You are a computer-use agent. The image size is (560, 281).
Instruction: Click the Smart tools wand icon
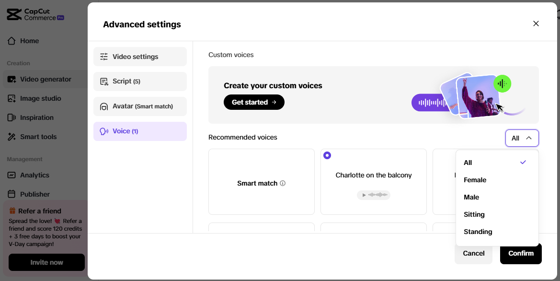pos(11,137)
